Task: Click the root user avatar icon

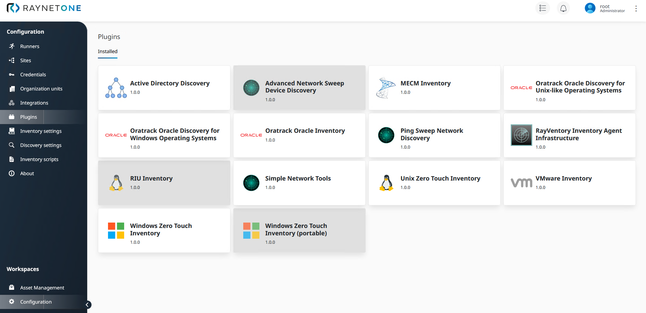Action: coord(590,8)
